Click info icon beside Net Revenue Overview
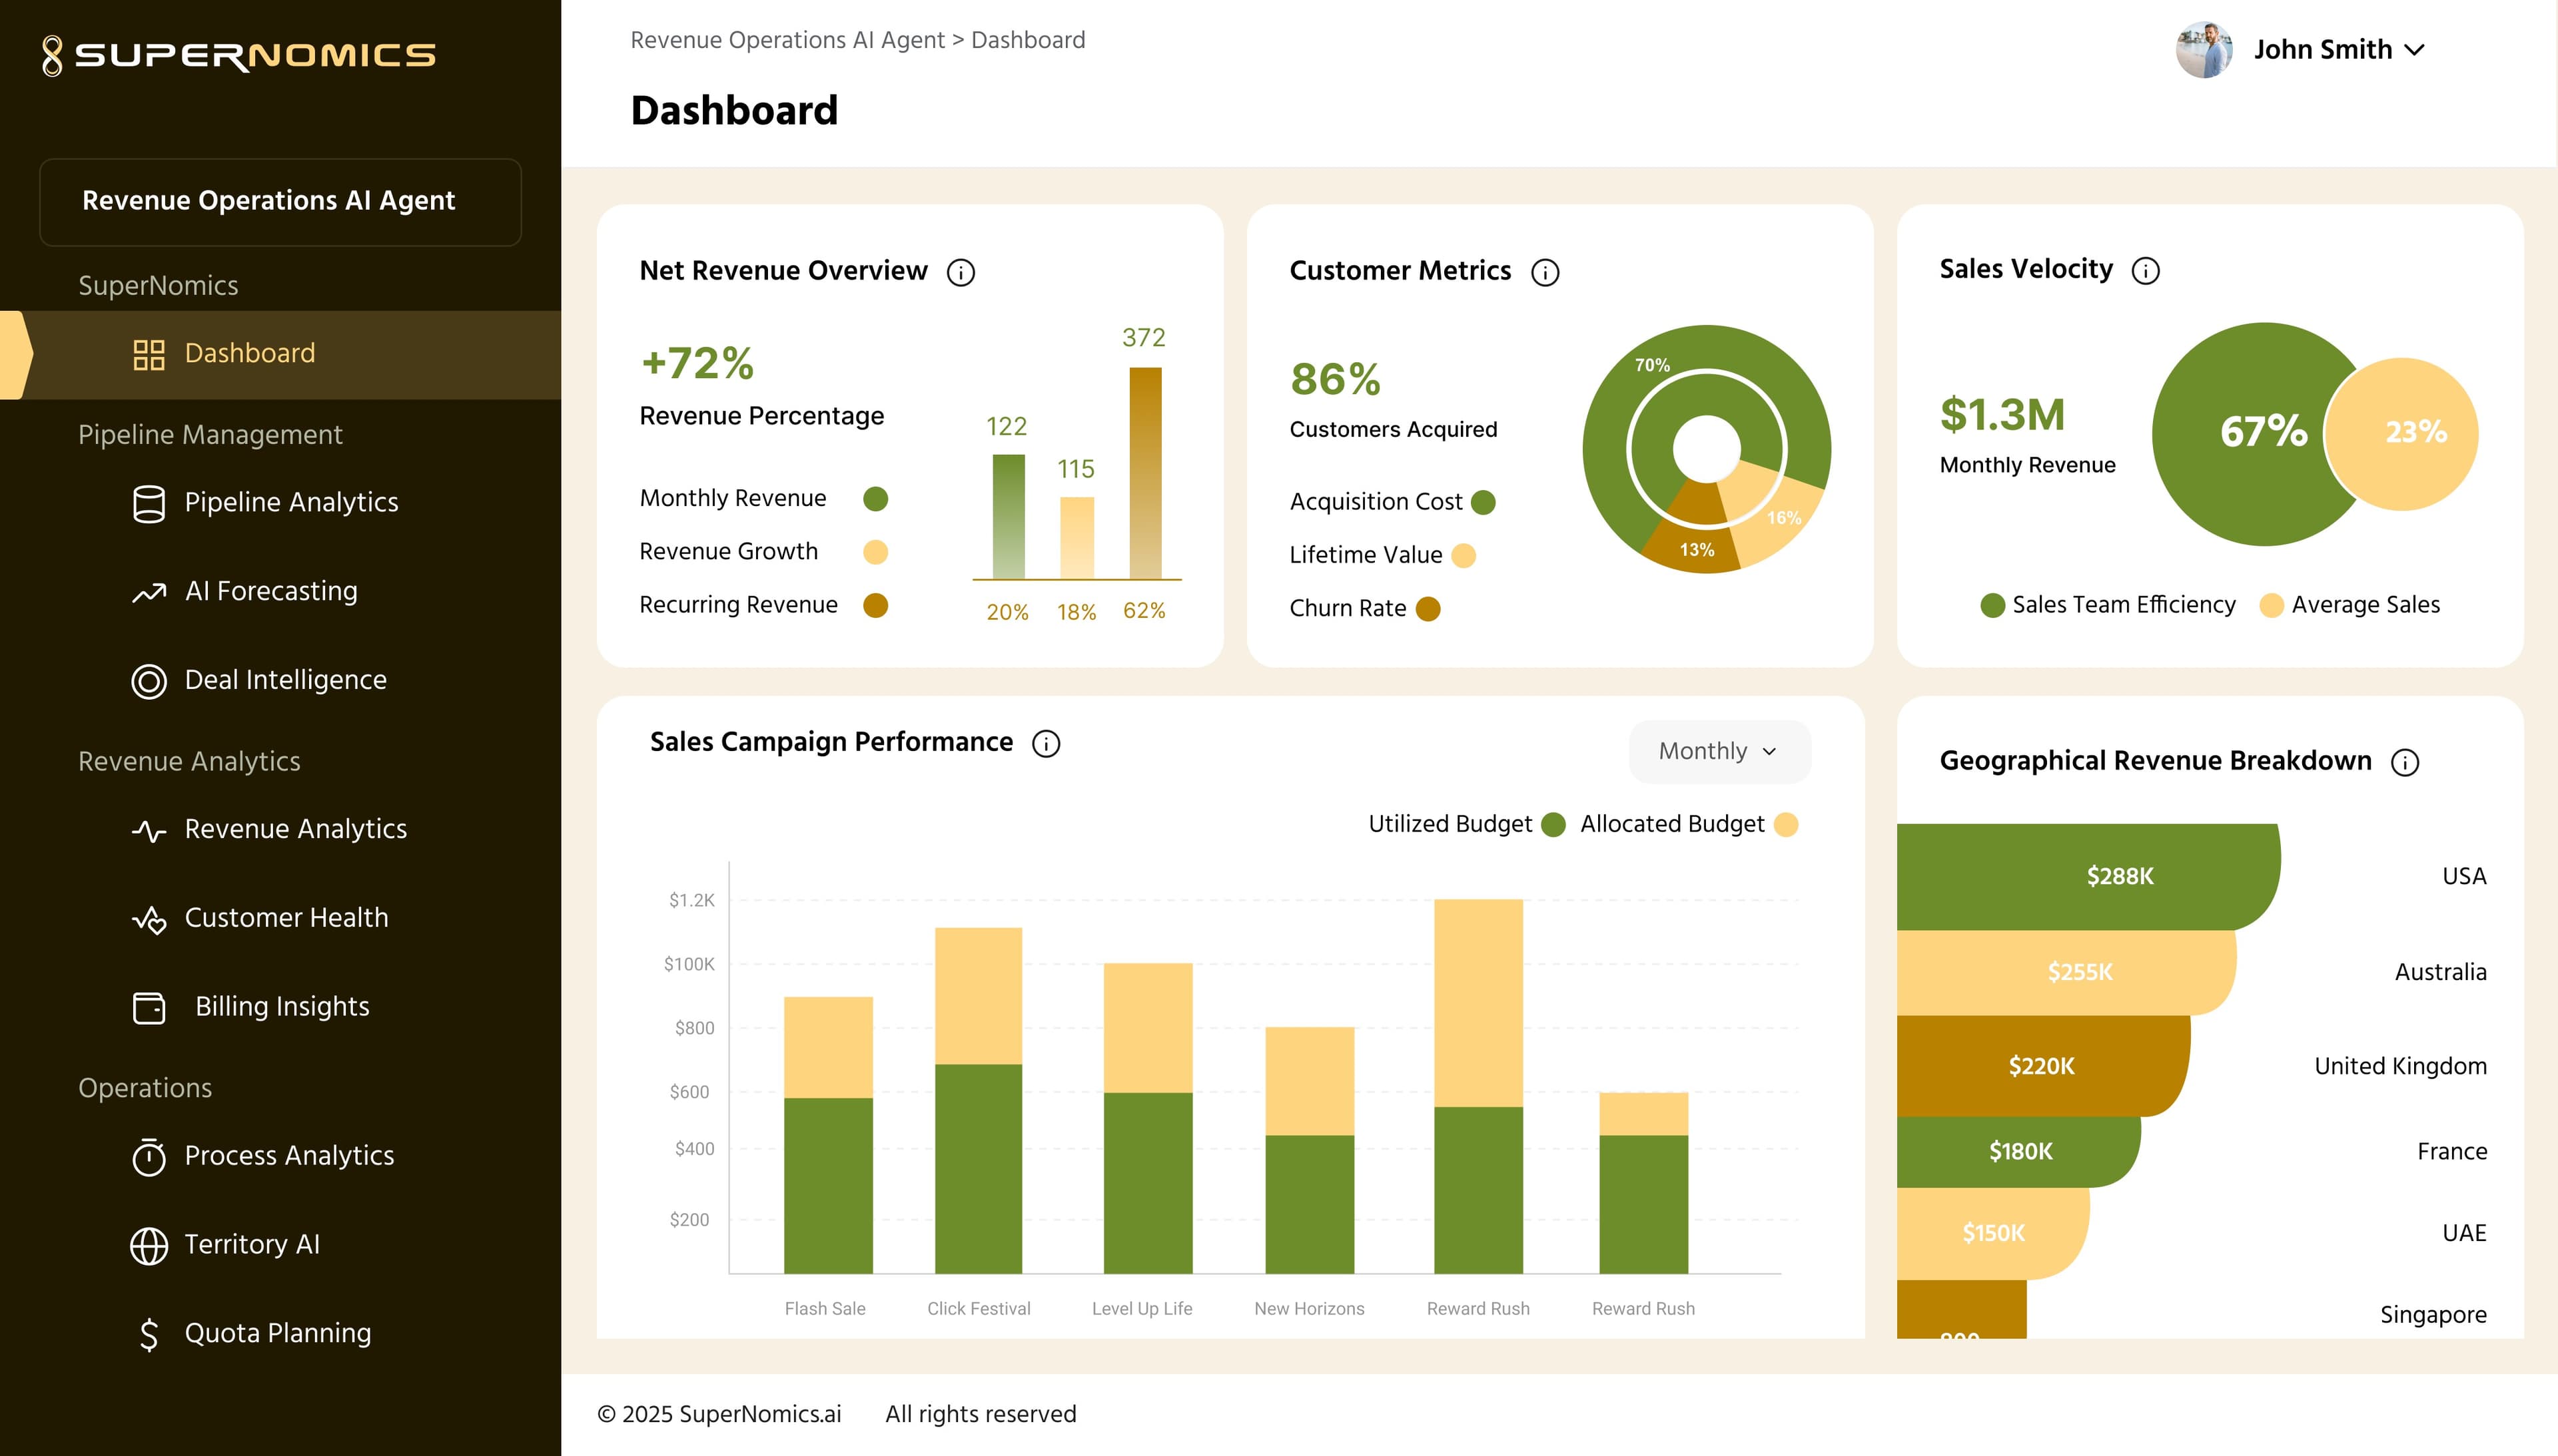The height and width of the screenshot is (1456, 2558). pos(961,272)
